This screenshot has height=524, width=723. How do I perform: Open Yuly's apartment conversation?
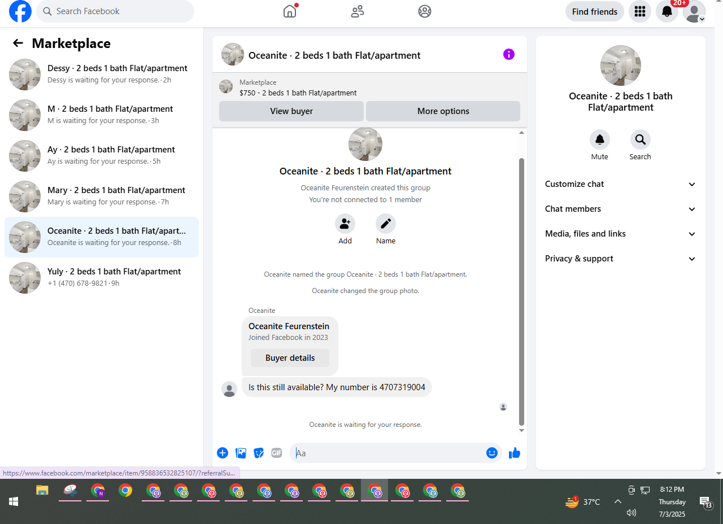[x=102, y=278]
